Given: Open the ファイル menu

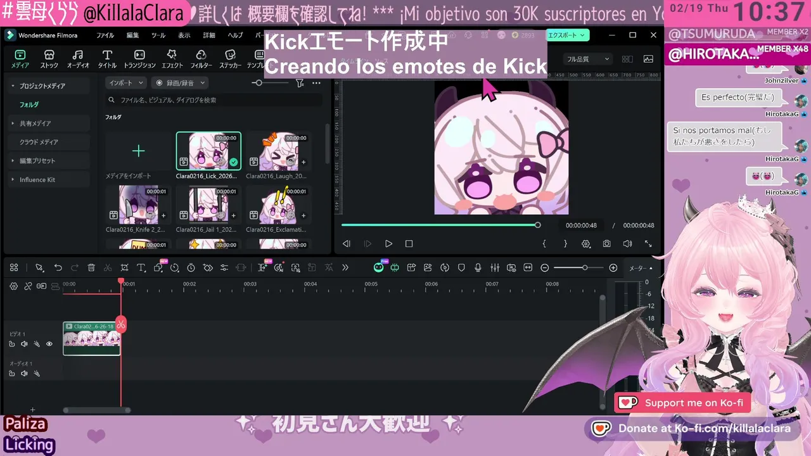Looking at the screenshot, I should point(105,35).
